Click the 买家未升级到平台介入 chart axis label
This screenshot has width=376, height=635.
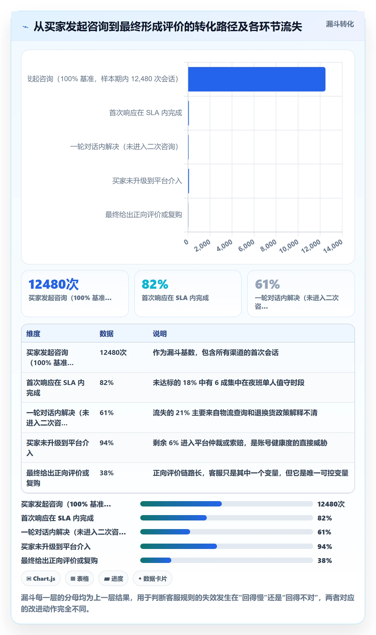point(147,181)
